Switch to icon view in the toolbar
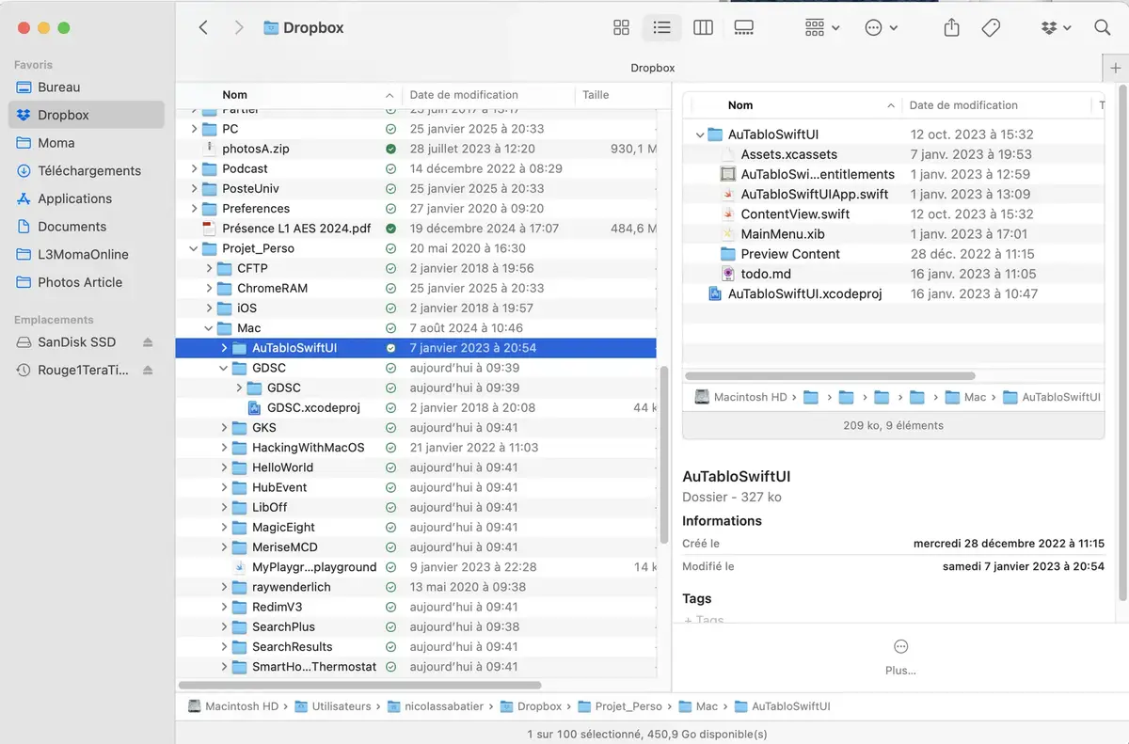 621,27
